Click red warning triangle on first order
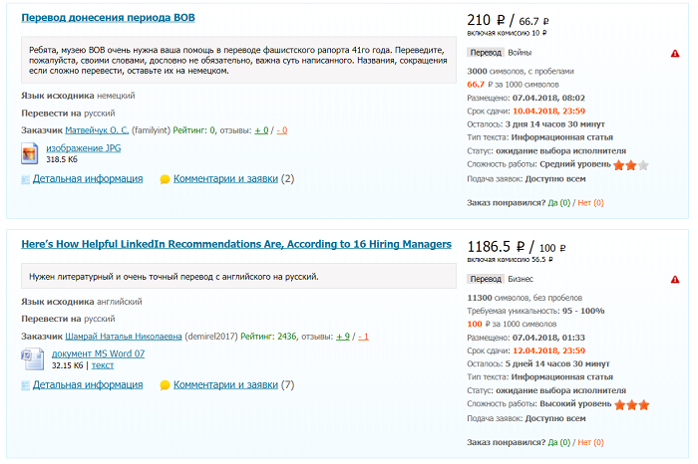The height and width of the screenshot is (464, 698). [x=675, y=54]
